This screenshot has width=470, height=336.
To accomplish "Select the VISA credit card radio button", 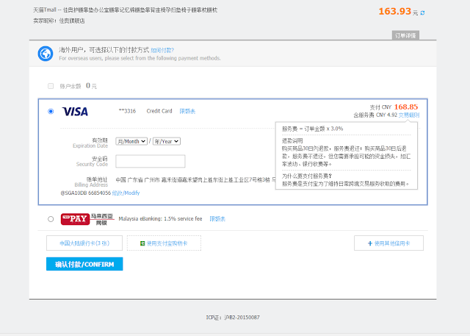I will [51, 111].
